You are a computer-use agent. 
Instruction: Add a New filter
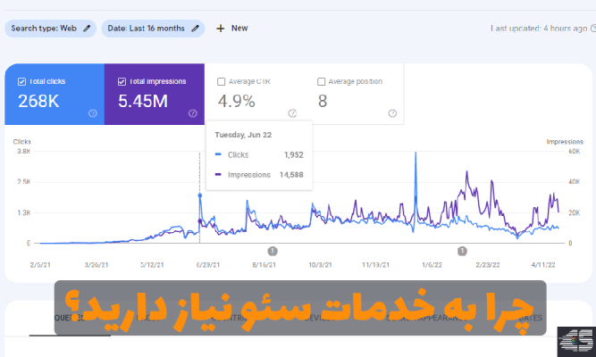(x=231, y=29)
